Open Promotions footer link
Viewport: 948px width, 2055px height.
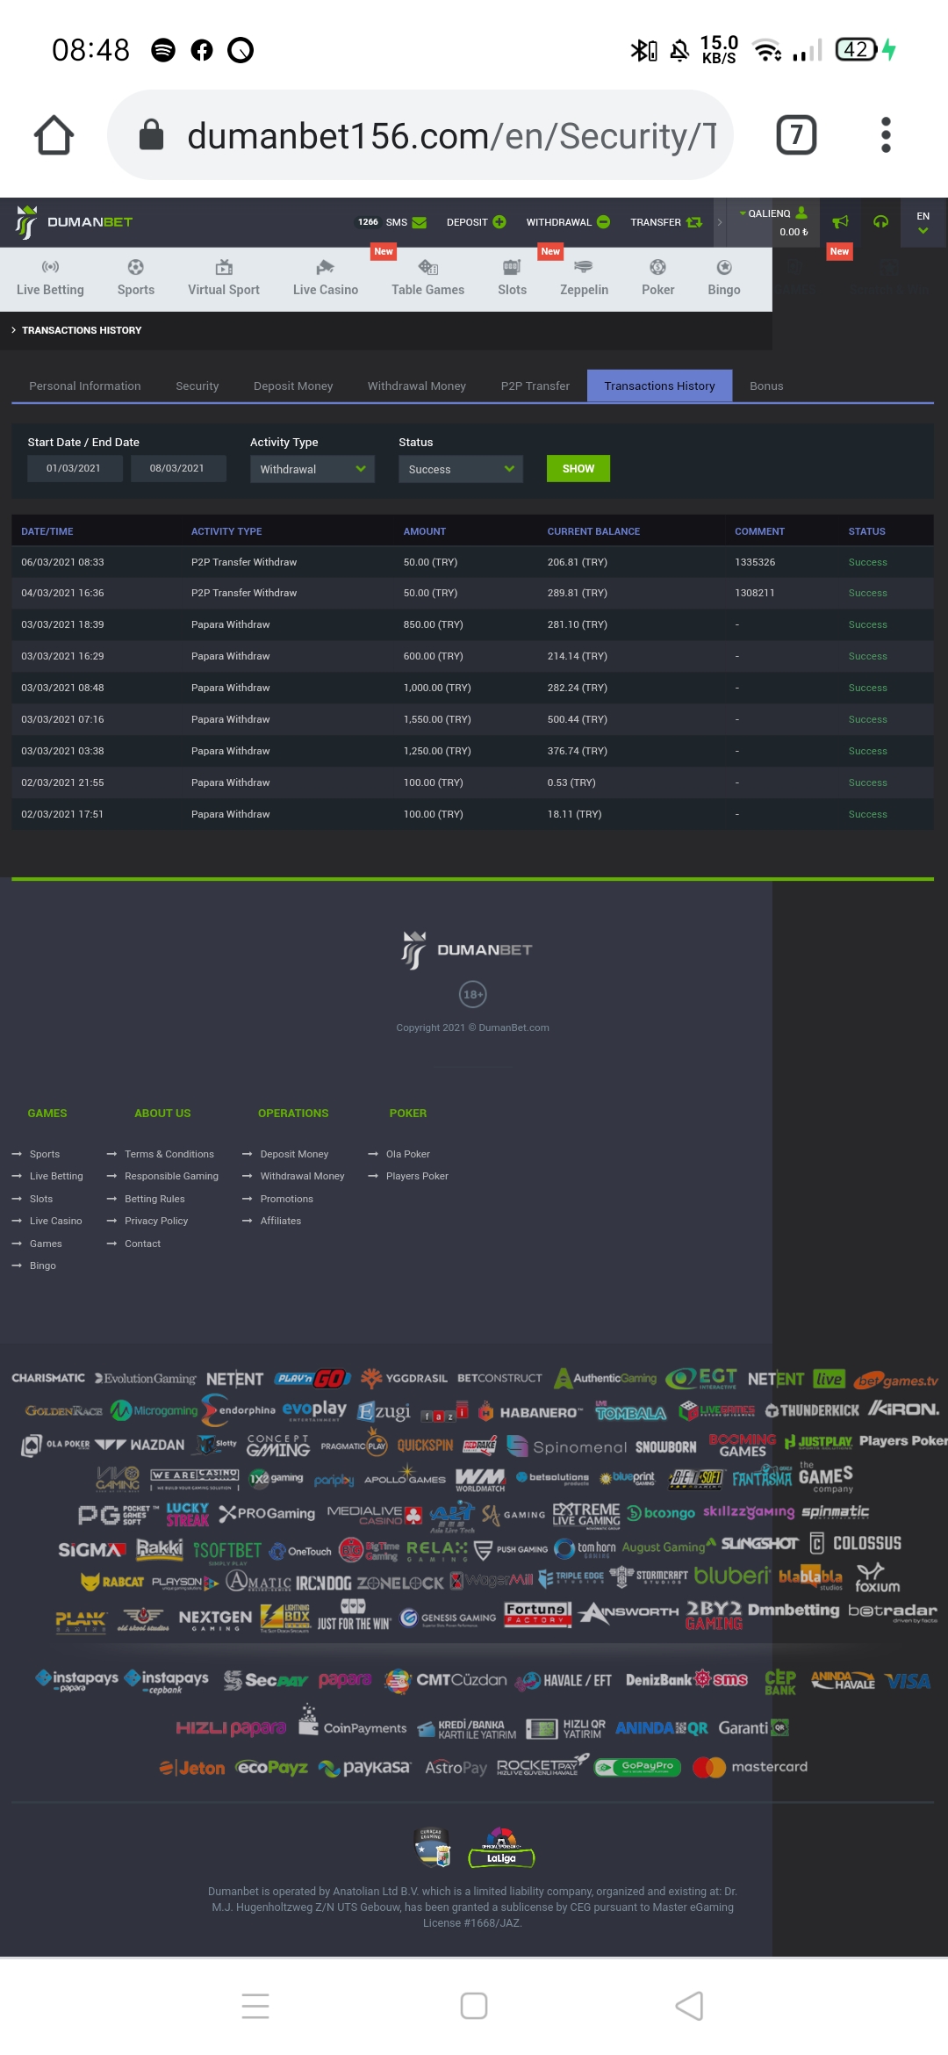pos(286,1199)
